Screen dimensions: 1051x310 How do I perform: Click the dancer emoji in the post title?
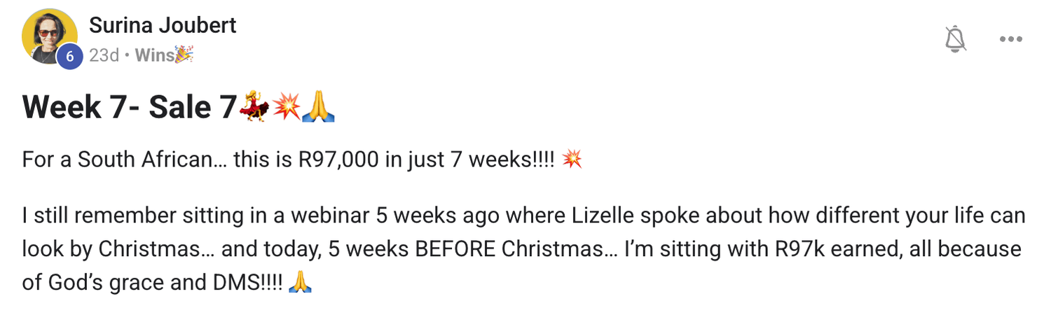pos(253,107)
